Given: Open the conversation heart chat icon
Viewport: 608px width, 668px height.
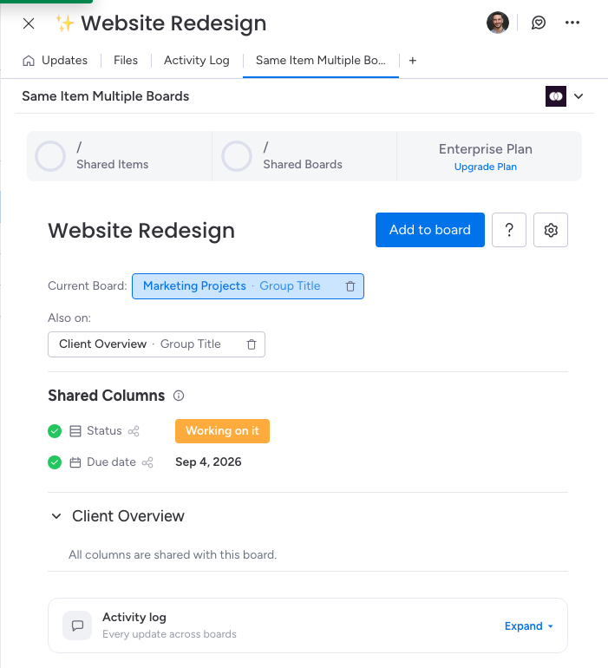Looking at the screenshot, I should click(x=539, y=23).
